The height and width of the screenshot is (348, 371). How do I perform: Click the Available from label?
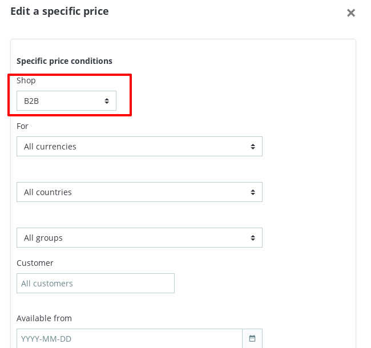pyautogui.click(x=44, y=318)
